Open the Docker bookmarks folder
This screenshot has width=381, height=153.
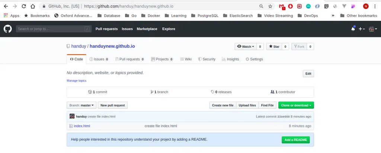(x=151, y=16)
